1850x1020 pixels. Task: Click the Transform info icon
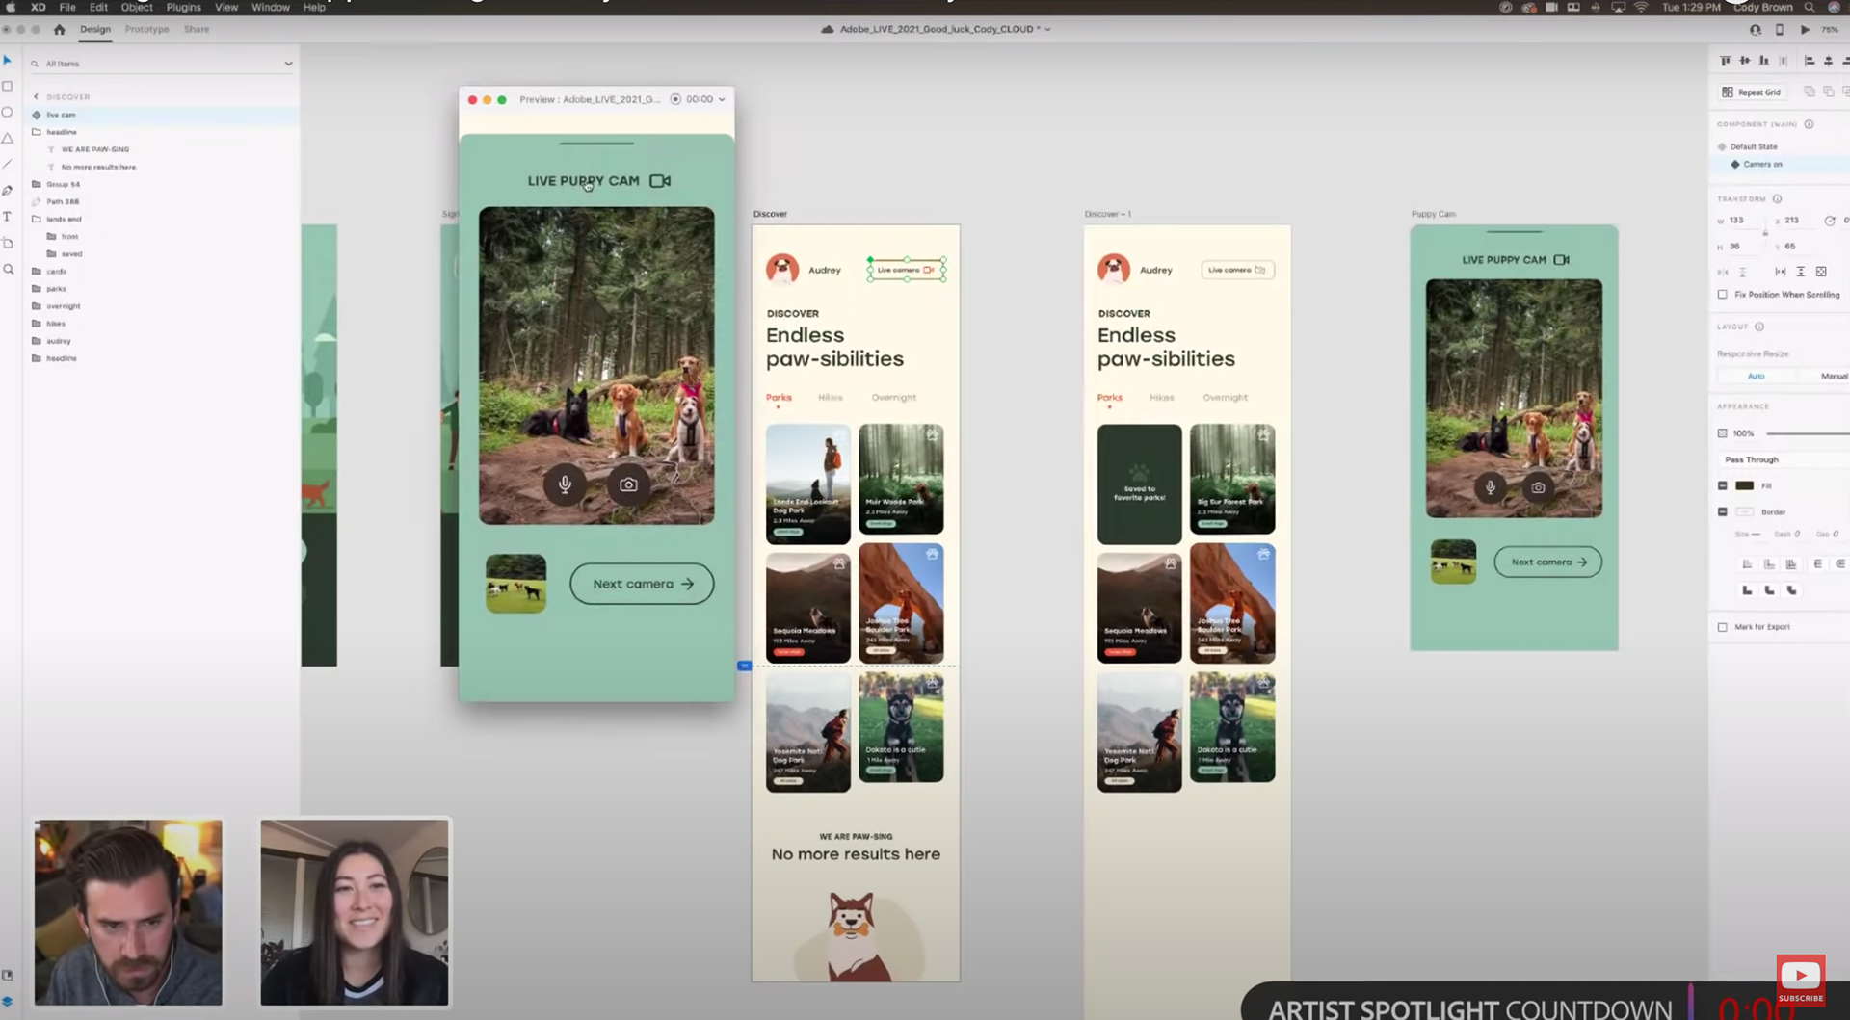pyautogui.click(x=1777, y=198)
